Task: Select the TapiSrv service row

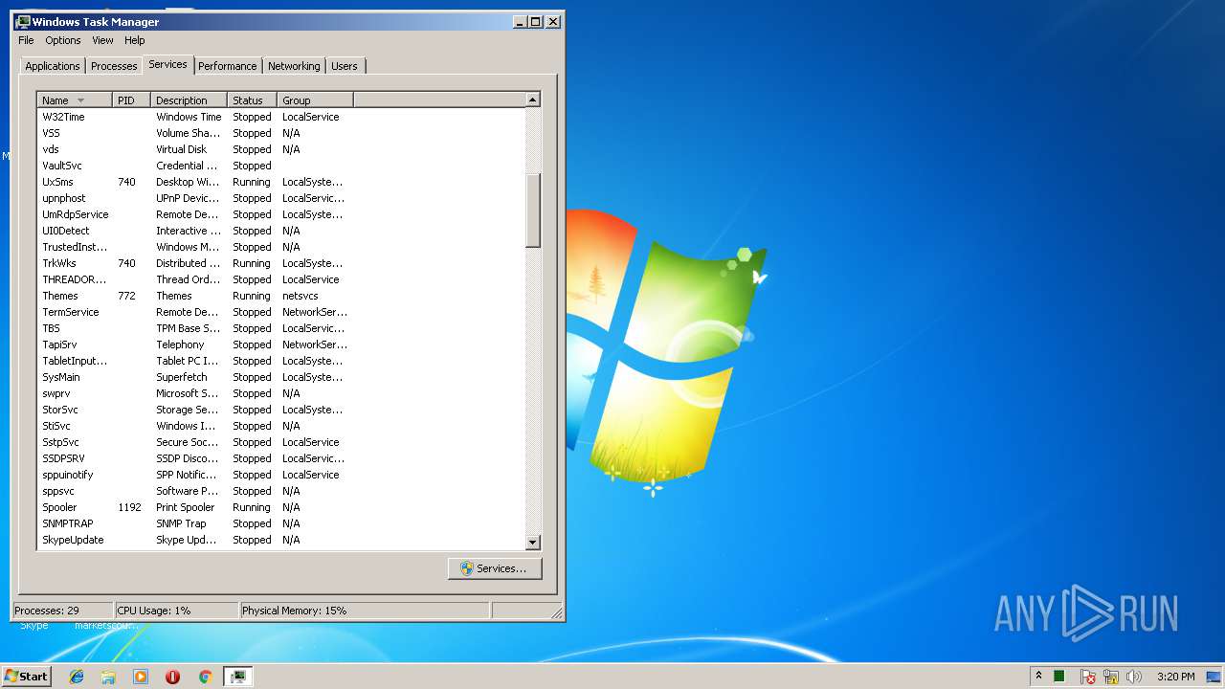Action: pyautogui.click(x=281, y=344)
